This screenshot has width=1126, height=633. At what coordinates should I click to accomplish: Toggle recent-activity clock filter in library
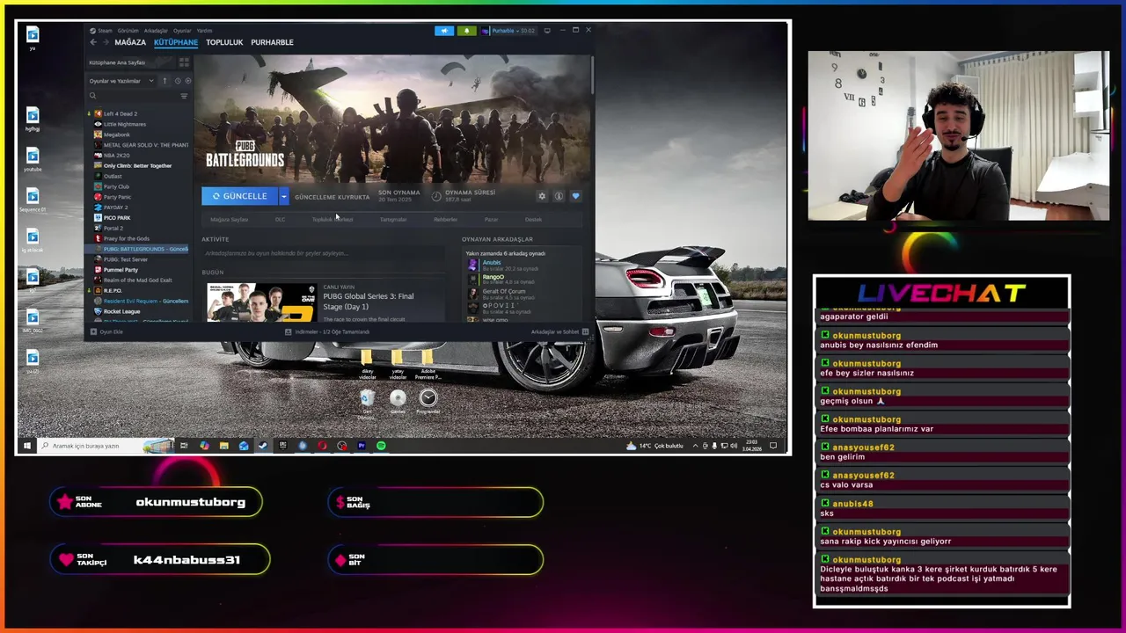point(178,81)
